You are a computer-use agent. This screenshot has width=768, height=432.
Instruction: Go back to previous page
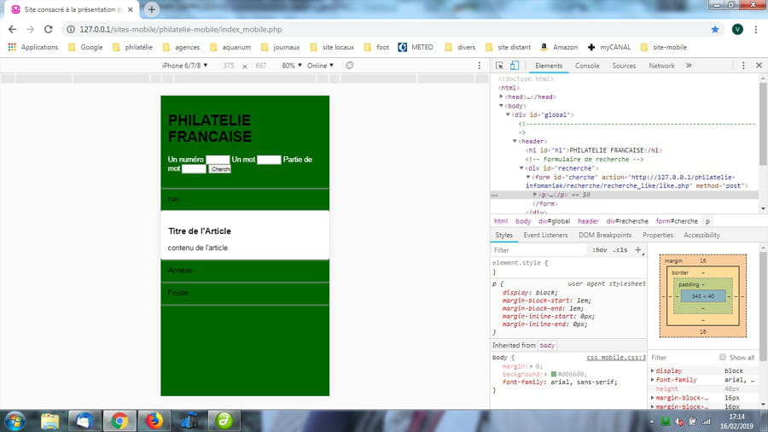(x=12, y=29)
